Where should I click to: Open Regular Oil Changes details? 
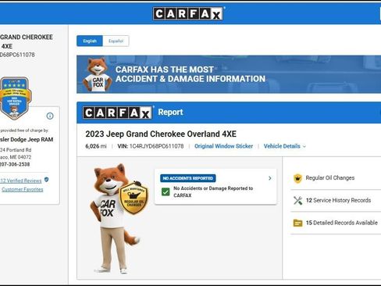330,178
